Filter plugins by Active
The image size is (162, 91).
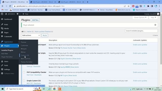[x=29, y=32]
